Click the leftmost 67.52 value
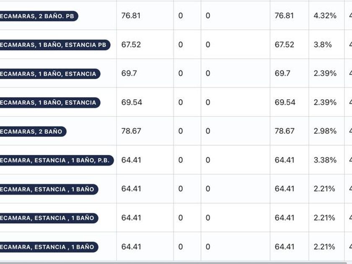352x264 pixels. [x=131, y=45]
